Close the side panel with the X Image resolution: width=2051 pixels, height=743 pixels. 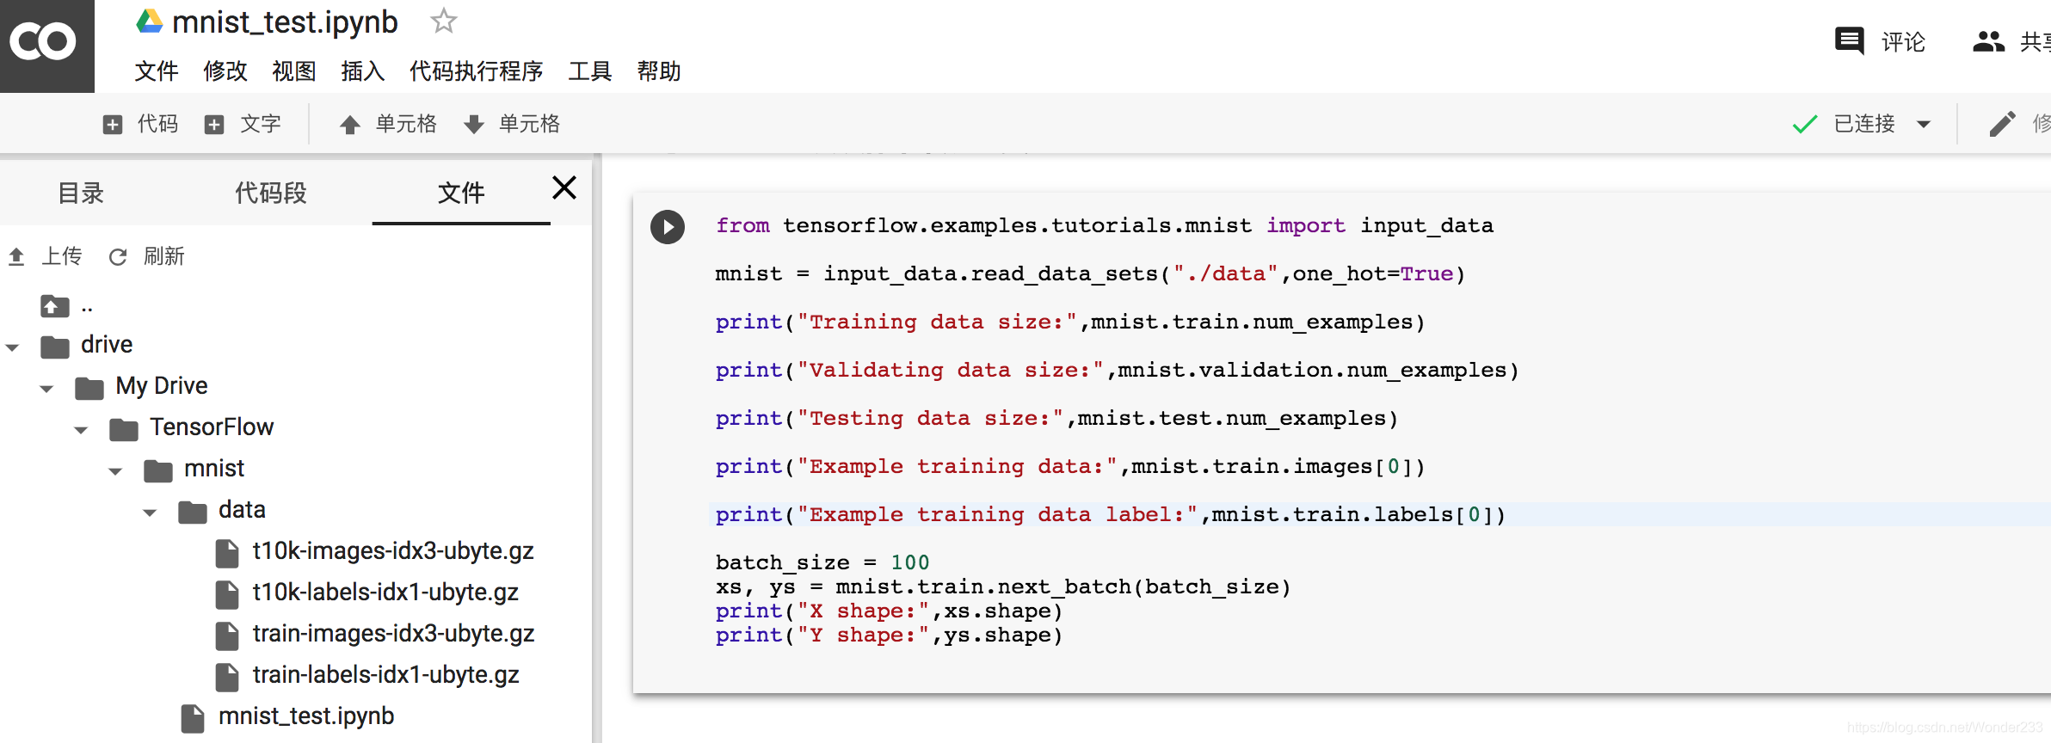[x=564, y=187]
